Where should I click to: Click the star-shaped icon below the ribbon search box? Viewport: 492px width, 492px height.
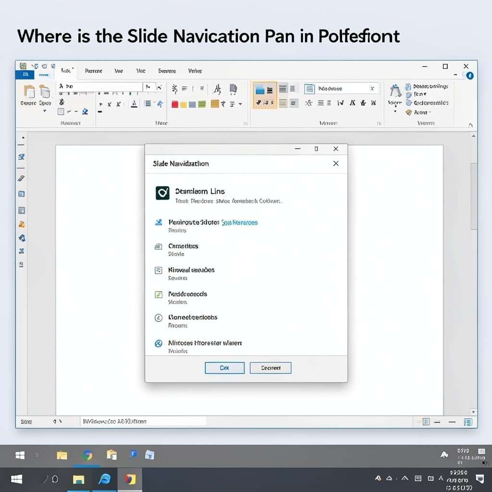tap(308, 103)
